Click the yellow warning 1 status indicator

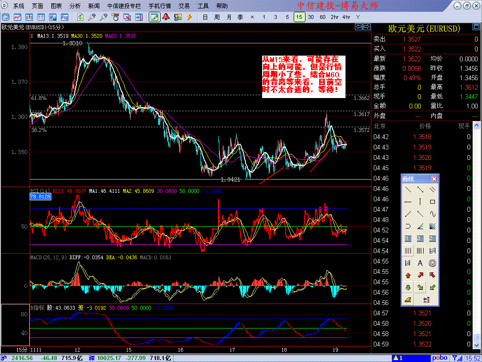[398, 358]
